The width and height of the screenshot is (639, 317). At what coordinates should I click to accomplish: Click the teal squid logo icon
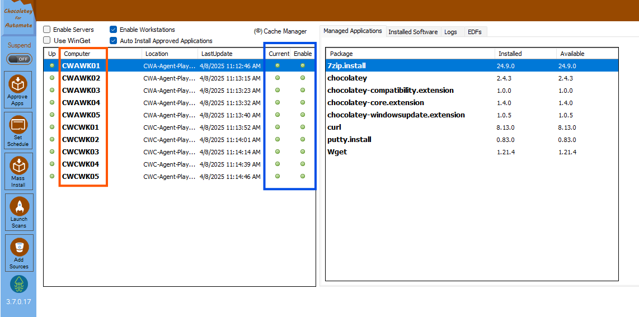(19, 285)
